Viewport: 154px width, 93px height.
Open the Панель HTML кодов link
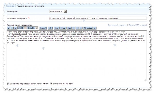(x=137, y=25)
